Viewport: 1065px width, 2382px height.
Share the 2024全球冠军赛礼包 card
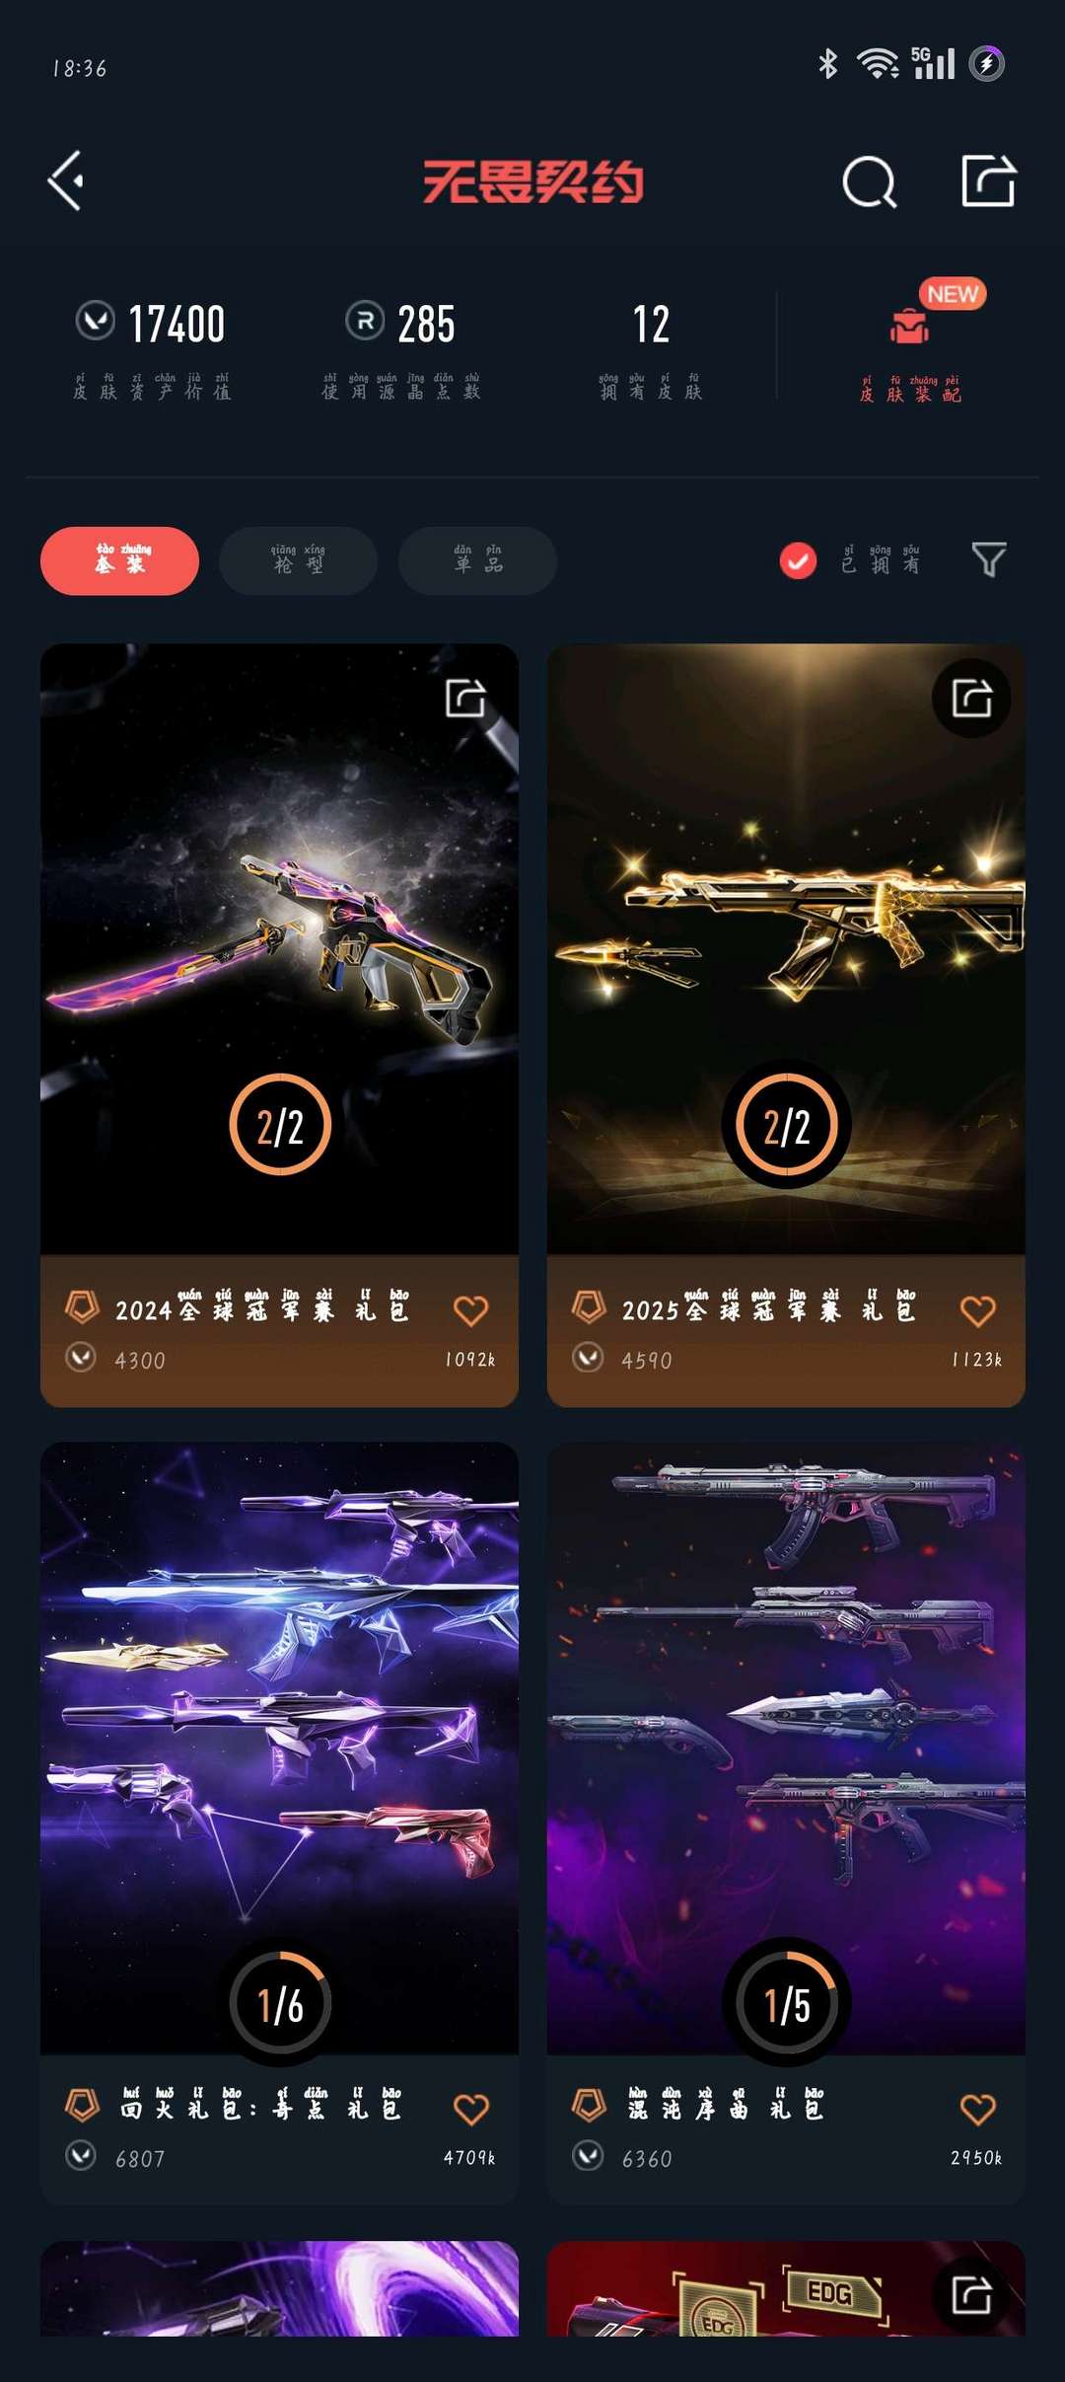465,698
